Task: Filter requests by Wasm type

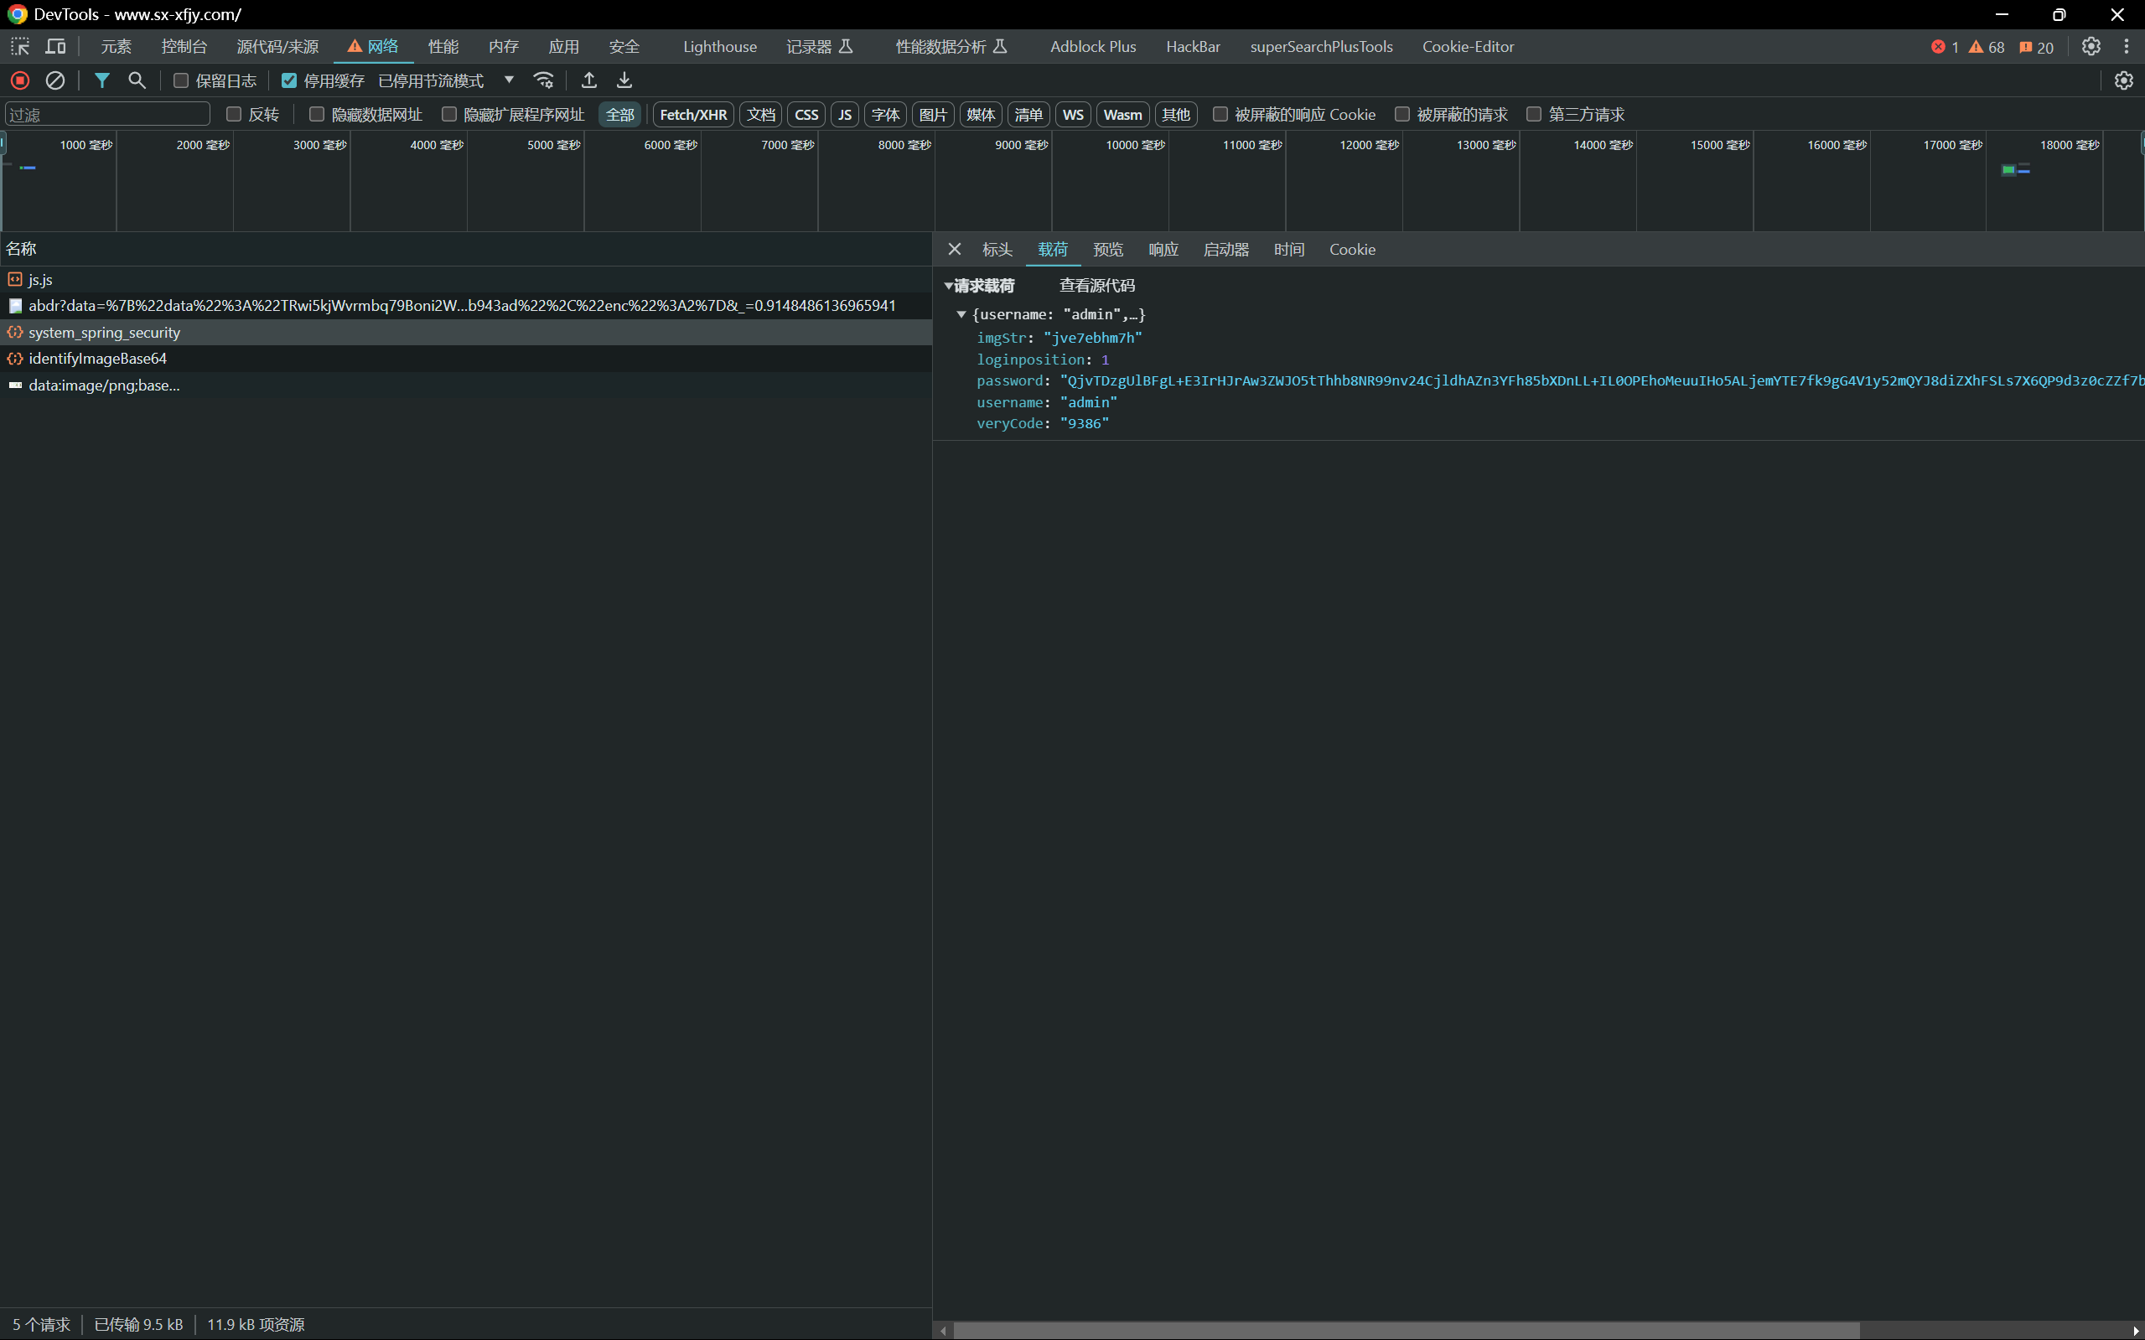Action: 1123,114
